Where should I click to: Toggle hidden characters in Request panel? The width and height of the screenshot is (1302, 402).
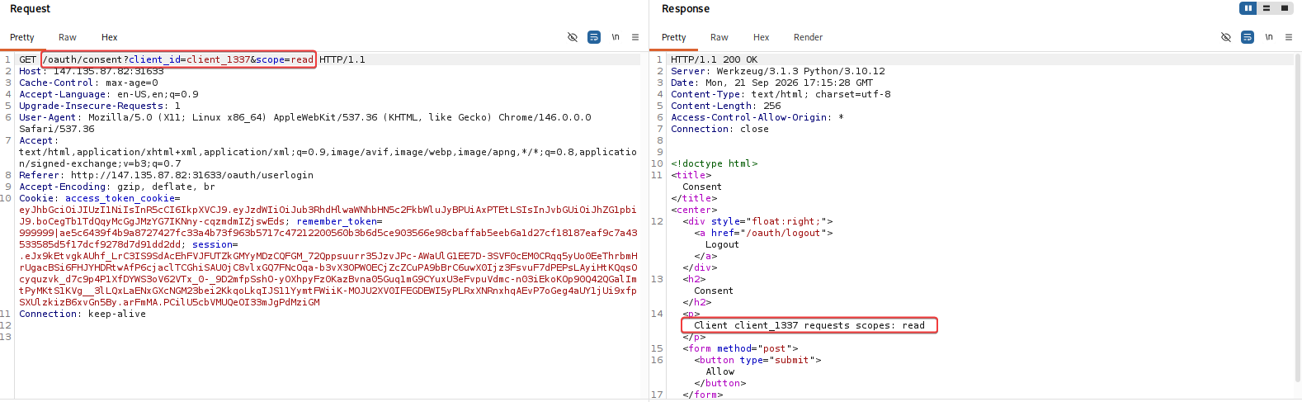point(573,37)
